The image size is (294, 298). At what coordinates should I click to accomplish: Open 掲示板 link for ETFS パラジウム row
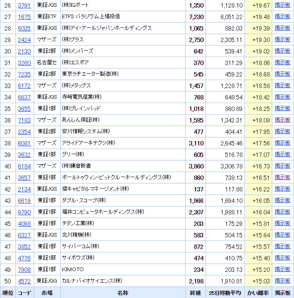coord(282,17)
